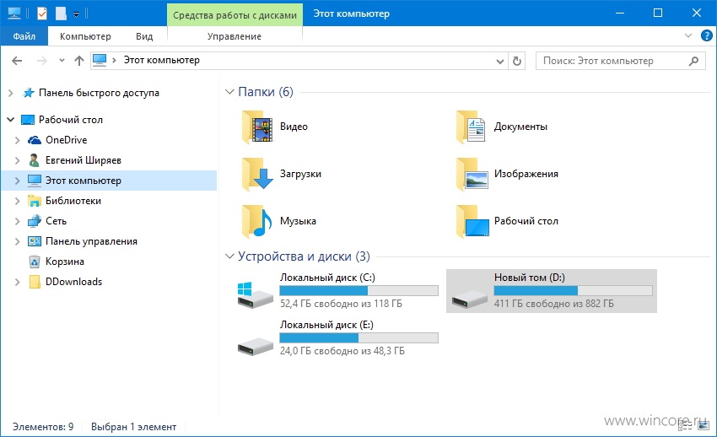Collapse the Рабочий стол tree node
Viewport: 717px width, 437px height.
tap(10, 120)
